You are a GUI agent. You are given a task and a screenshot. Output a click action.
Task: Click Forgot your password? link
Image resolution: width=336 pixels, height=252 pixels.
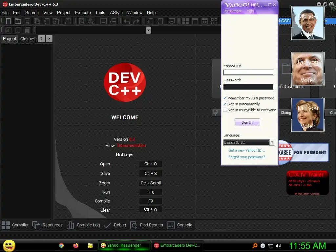(247, 157)
